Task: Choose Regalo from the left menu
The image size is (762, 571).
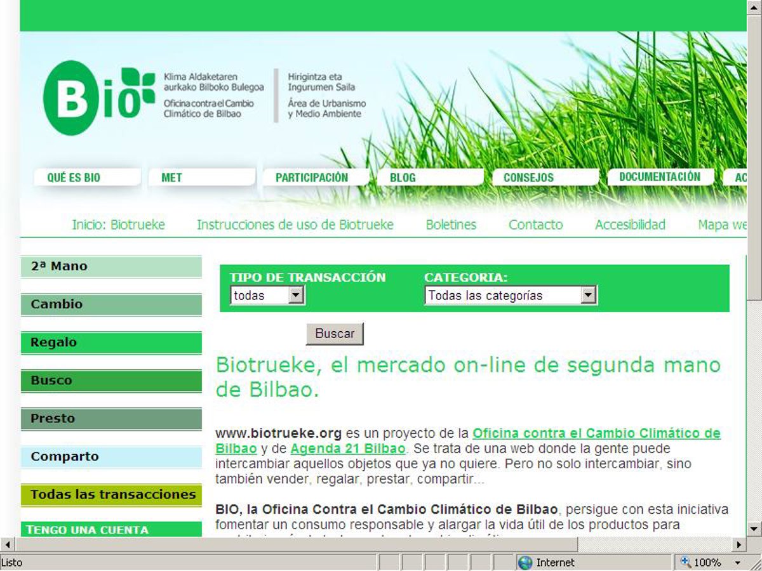Action: [111, 343]
